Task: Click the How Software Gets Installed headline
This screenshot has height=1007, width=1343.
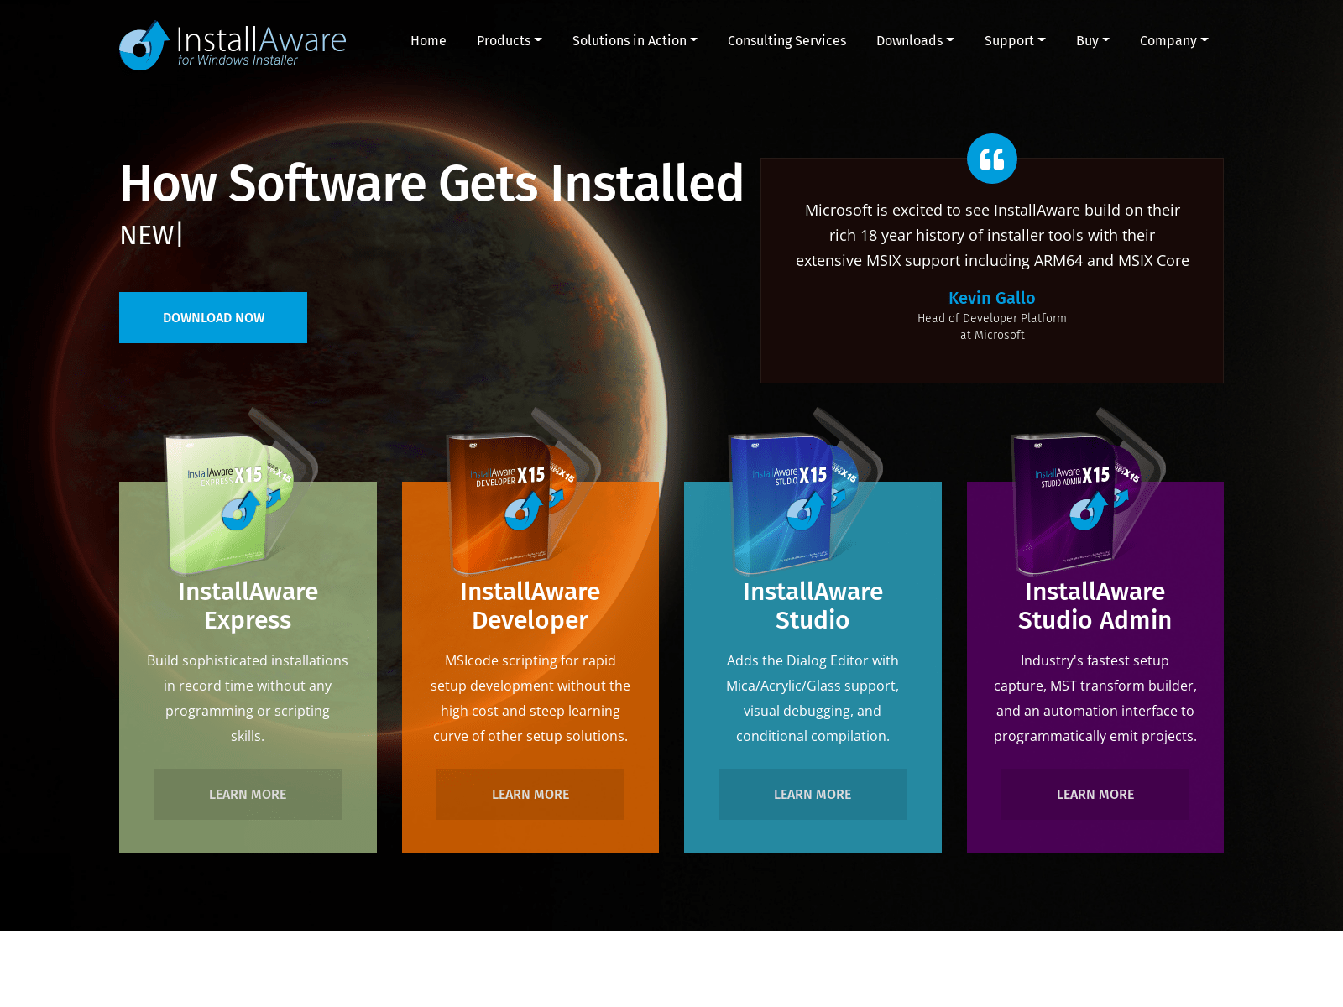Action: tap(431, 183)
